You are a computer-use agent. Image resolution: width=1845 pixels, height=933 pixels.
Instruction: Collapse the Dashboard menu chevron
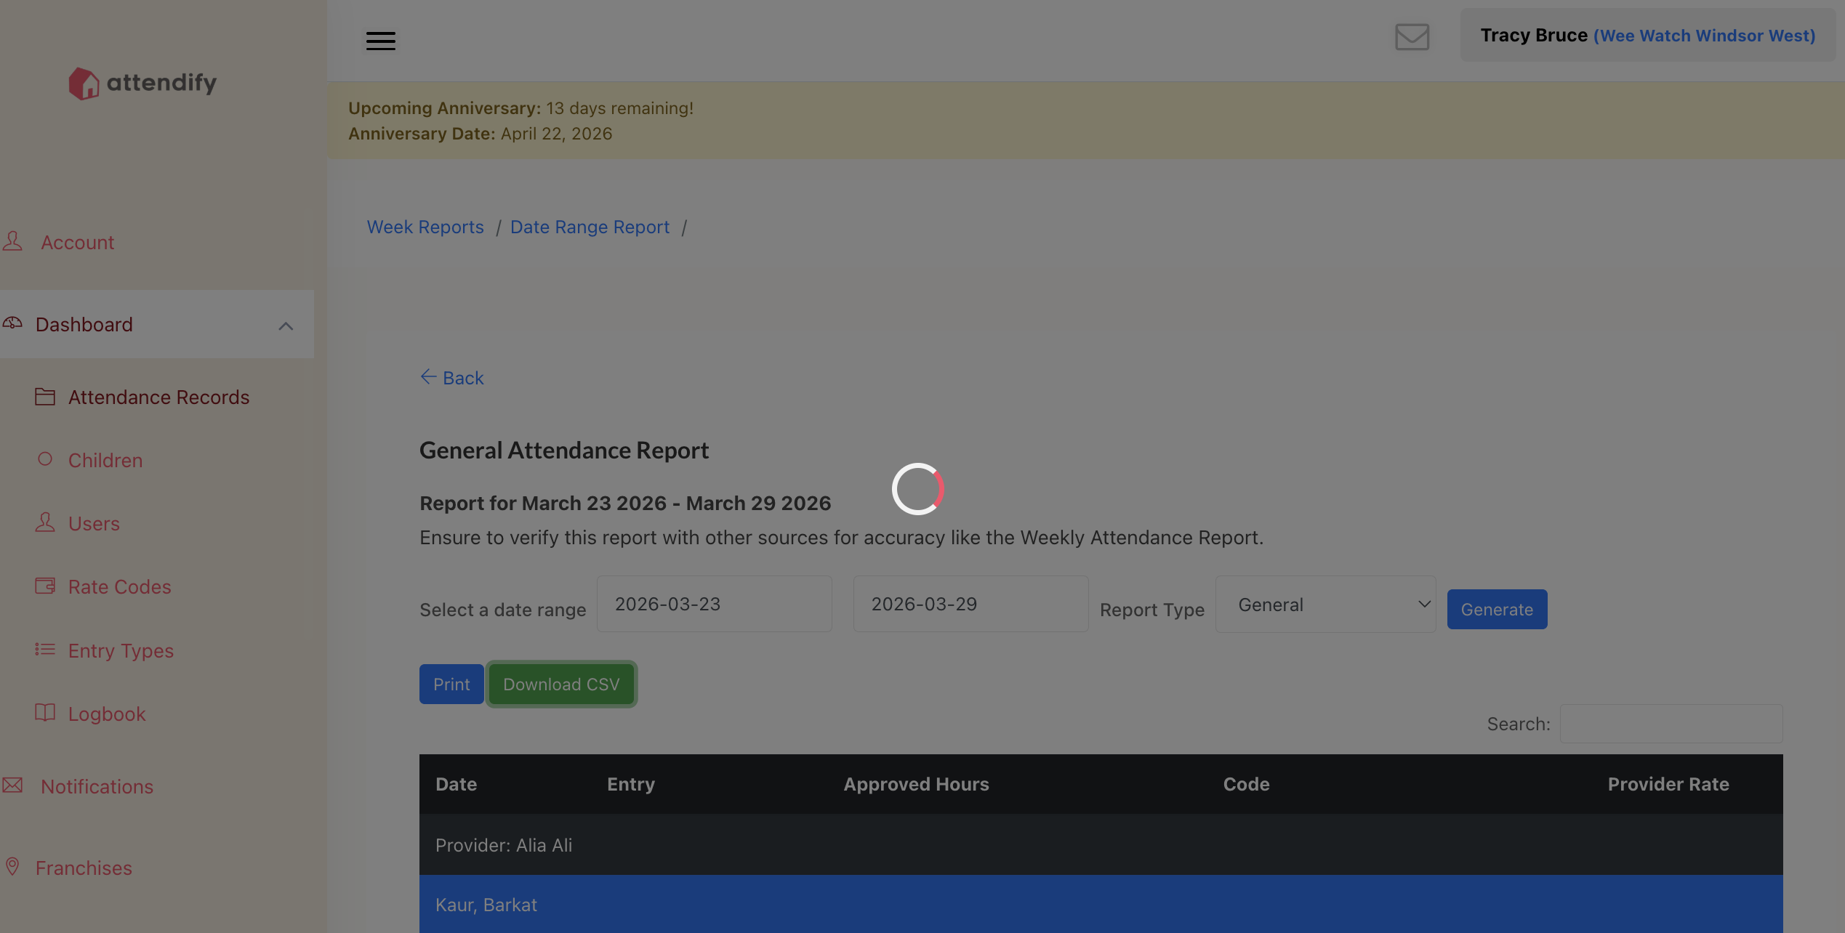tap(286, 326)
